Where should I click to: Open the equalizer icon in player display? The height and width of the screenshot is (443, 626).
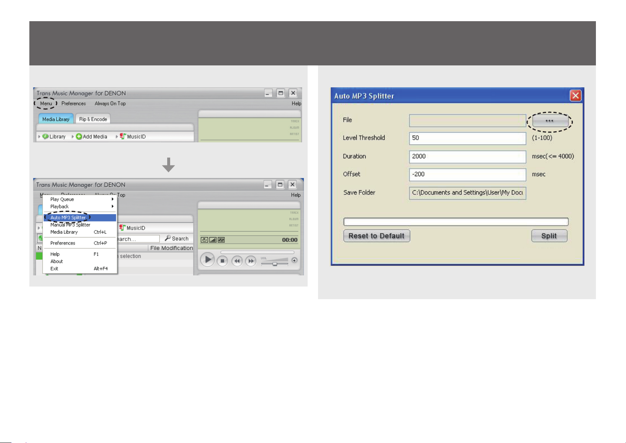click(x=221, y=240)
